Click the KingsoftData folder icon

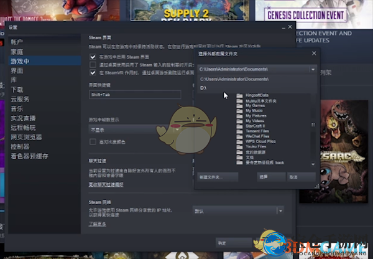point(239,95)
